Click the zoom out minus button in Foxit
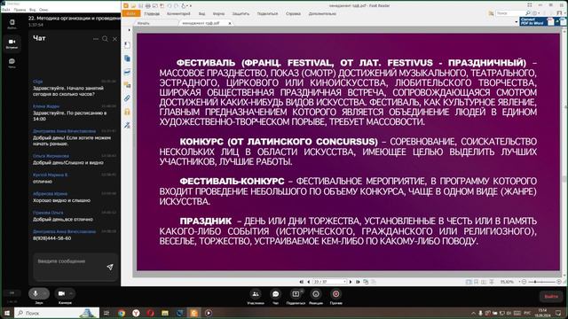Screen dimensions: 568x319 525,282
